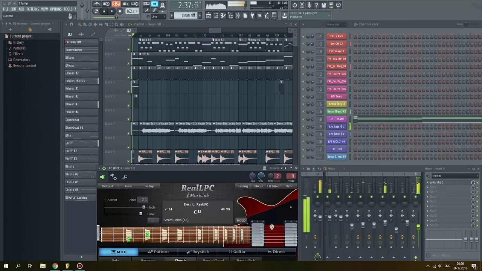Click the HOLD button in RealLPC
The height and width of the screenshot is (271, 482).
click(x=241, y=220)
